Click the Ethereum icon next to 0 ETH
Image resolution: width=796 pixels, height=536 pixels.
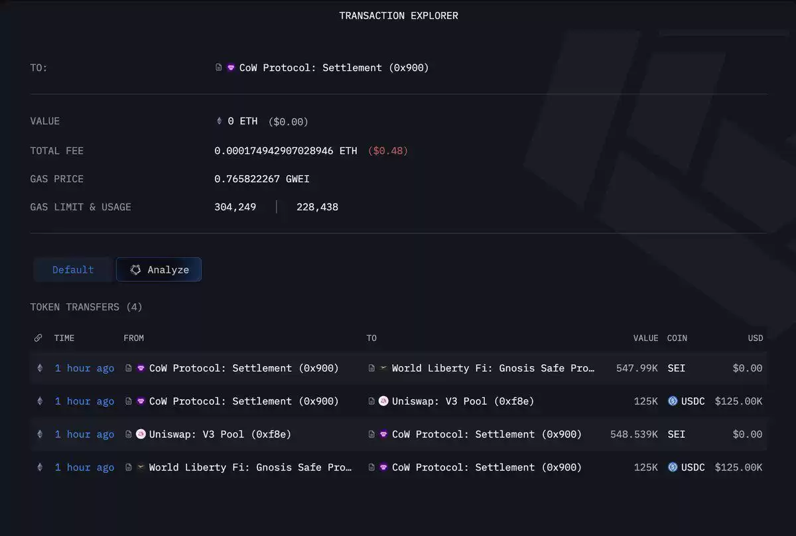[x=220, y=121]
